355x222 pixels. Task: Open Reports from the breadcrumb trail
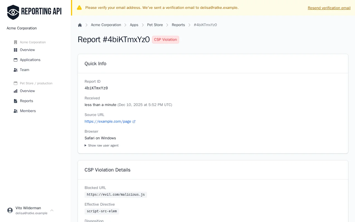point(178,25)
